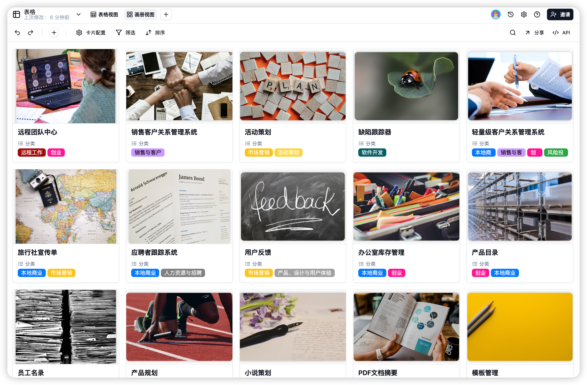The width and height of the screenshot is (587, 385).
Task: Click the circular add record plus icon
Action: 54,33
